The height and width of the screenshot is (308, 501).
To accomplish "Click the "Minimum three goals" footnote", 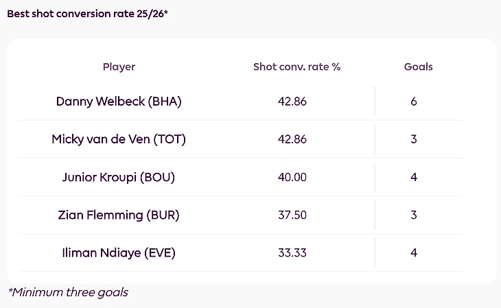I will [68, 292].
